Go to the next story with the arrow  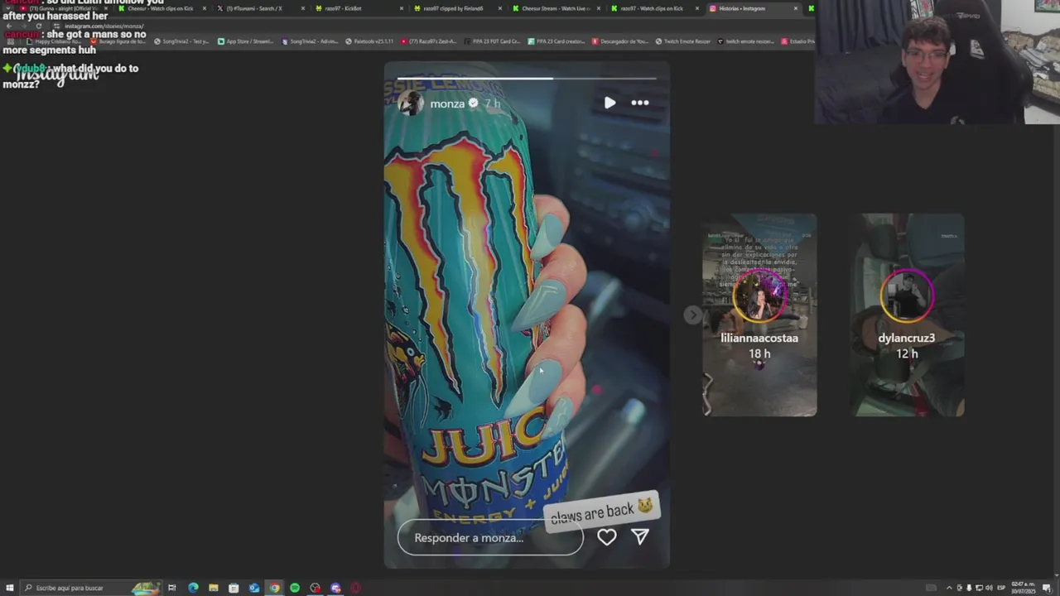693,315
